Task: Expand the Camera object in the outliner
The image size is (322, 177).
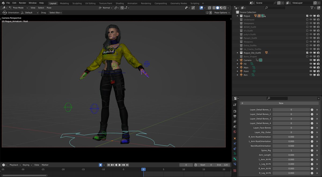Action: (237, 60)
